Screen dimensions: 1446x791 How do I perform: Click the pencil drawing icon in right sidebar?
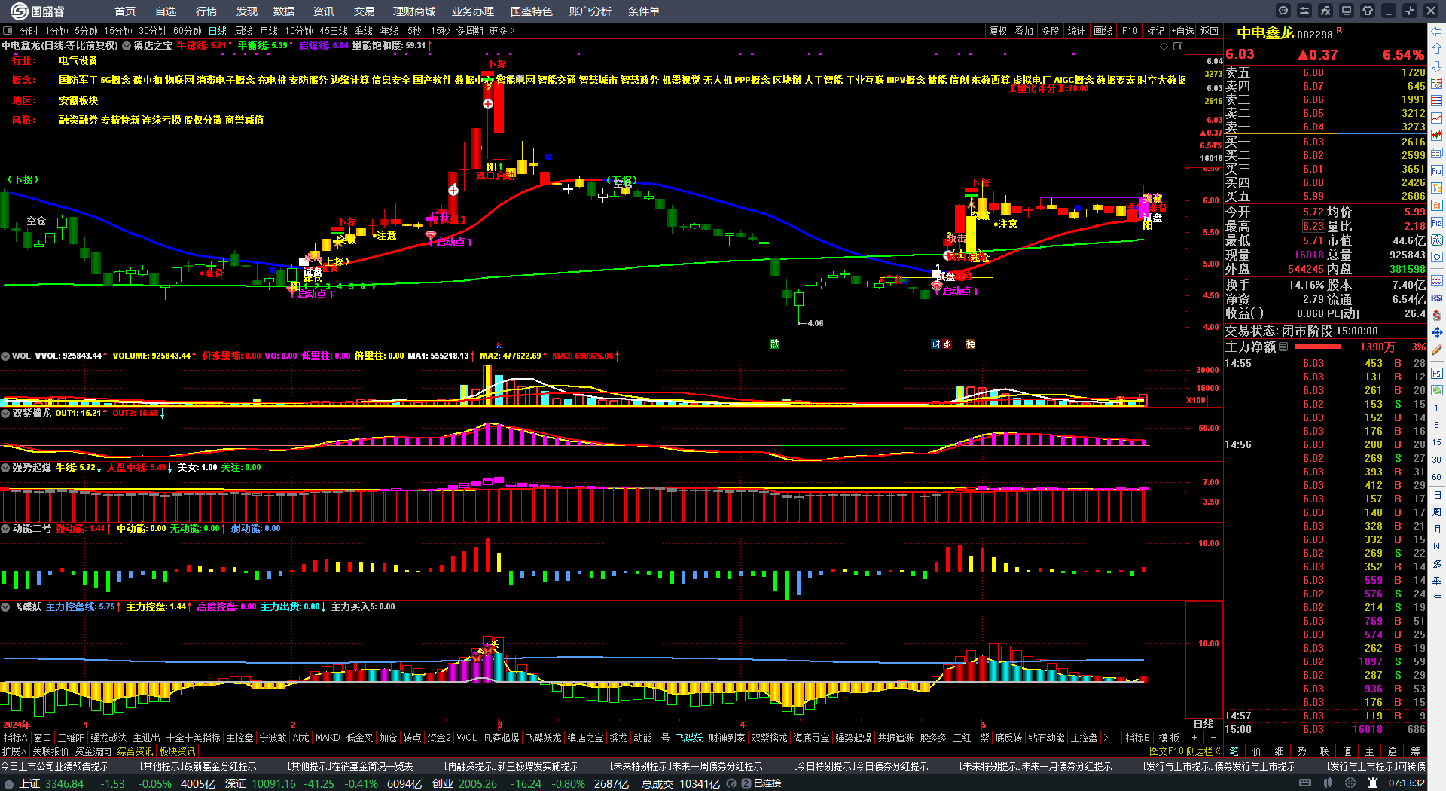tap(1437, 350)
